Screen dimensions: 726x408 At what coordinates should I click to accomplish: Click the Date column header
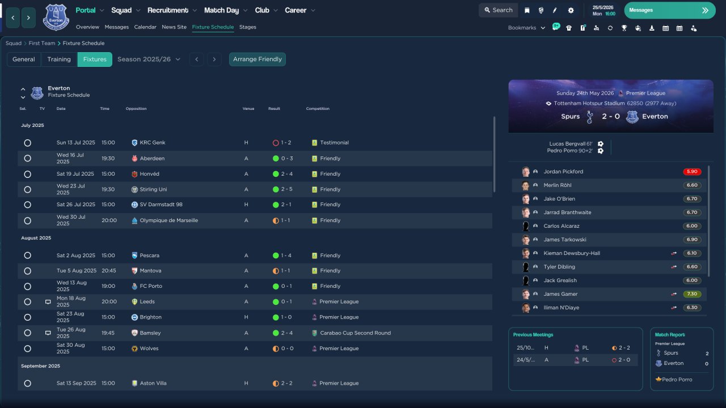(x=61, y=109)
